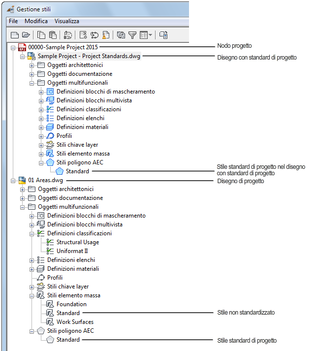
Task: Click the Foundation mass element style icon
Action: [50, 304]
